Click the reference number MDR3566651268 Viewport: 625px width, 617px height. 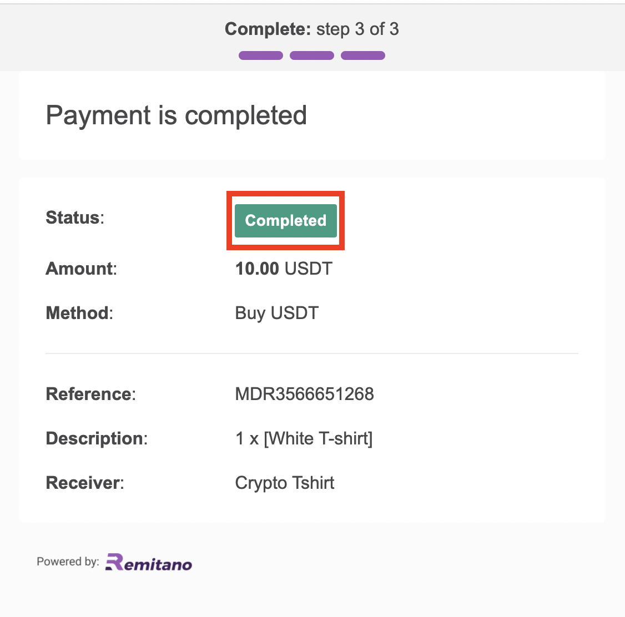coord(305,394)
